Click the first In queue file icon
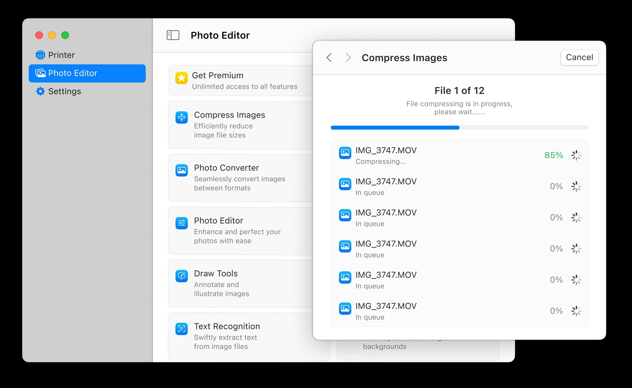Screen dimensions: 632x388 tap(345, 184)
